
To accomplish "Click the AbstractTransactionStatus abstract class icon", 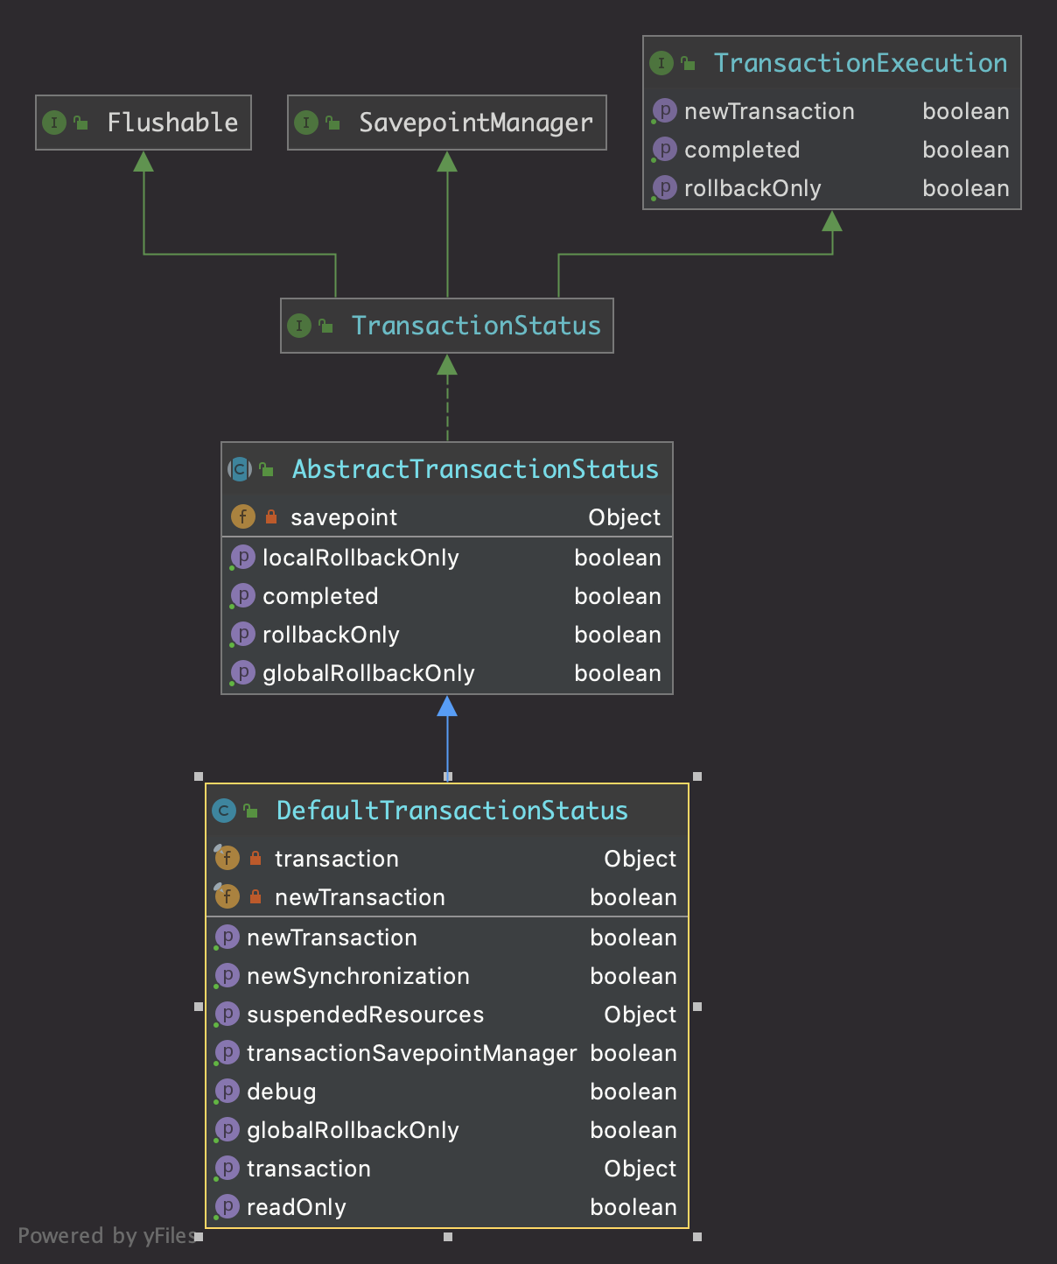I will tap(240, 469).
